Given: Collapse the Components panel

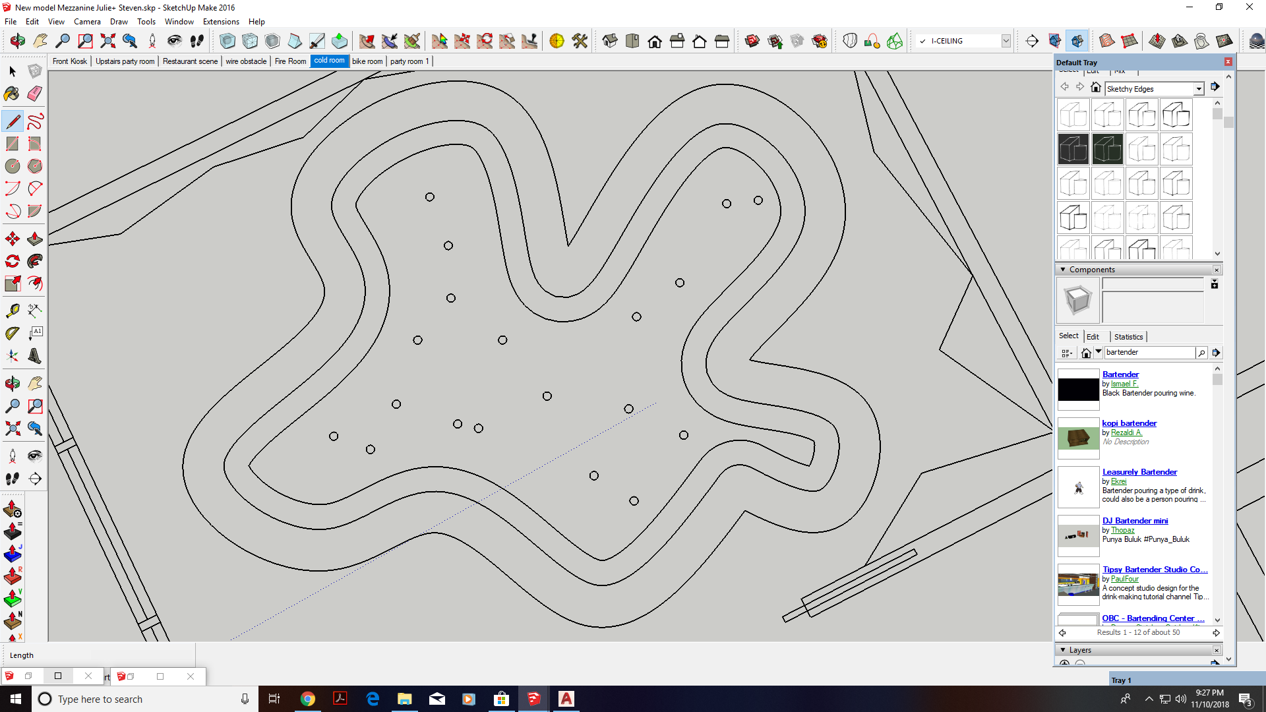Looking at the screenshot, I should point(1063,270).
